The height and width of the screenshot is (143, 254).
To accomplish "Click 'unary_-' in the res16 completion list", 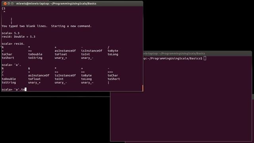I will click(x=87, y=58).
